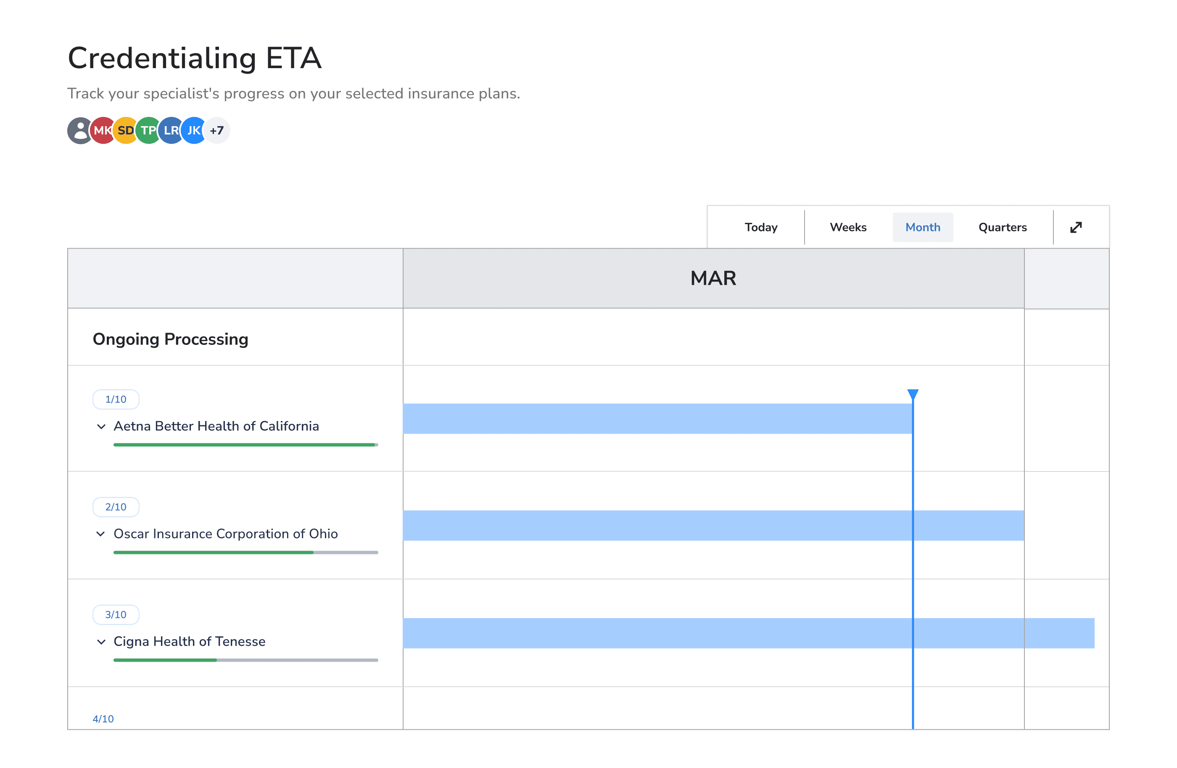Switch to Quarters view

click(x=1002, y=227)
